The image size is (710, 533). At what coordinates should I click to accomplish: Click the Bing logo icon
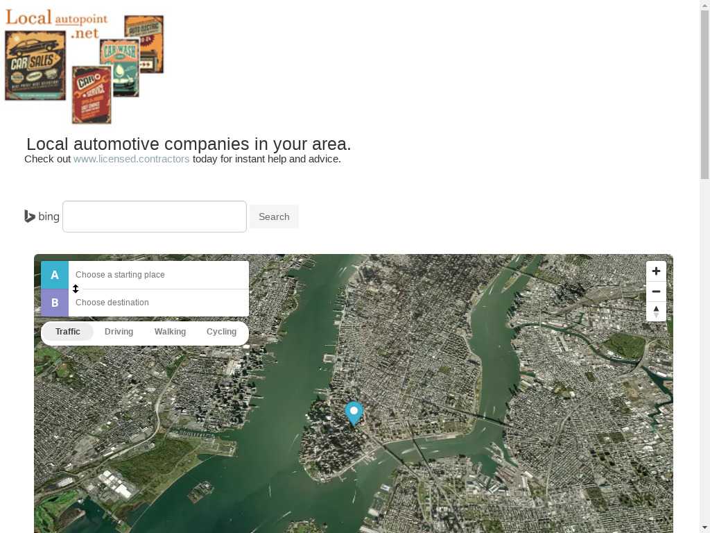(29, 217)
